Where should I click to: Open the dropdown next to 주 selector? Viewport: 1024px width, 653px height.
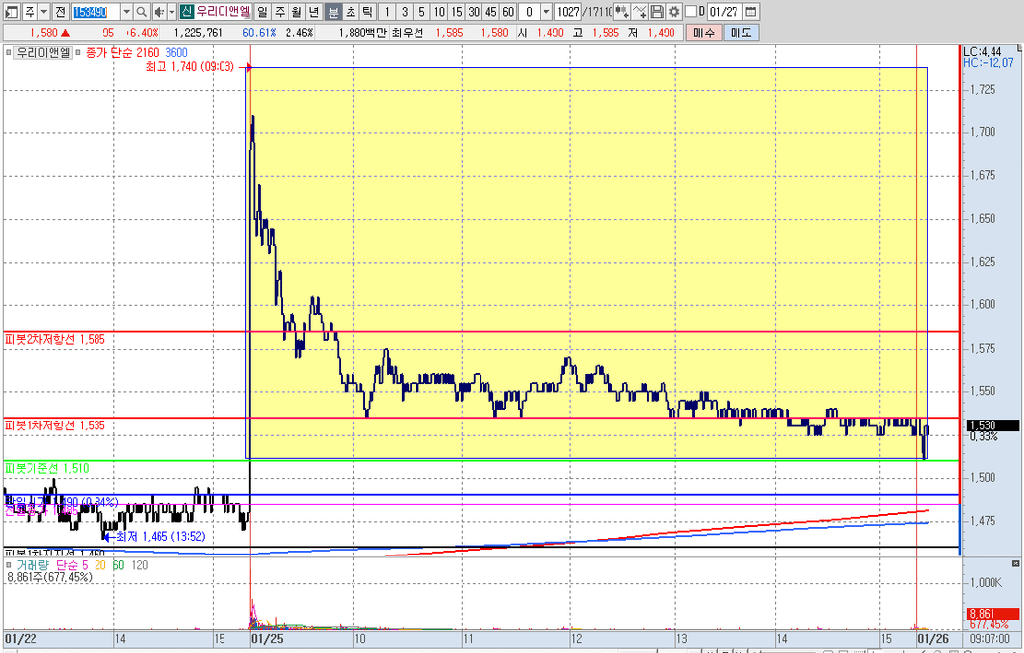[44, 12]
